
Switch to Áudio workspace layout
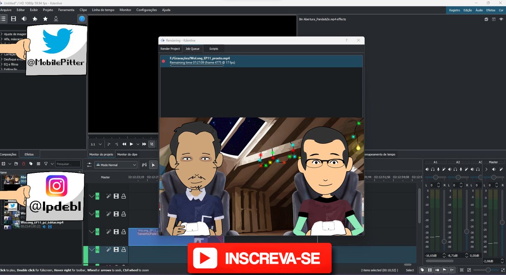tap(479, 10)
